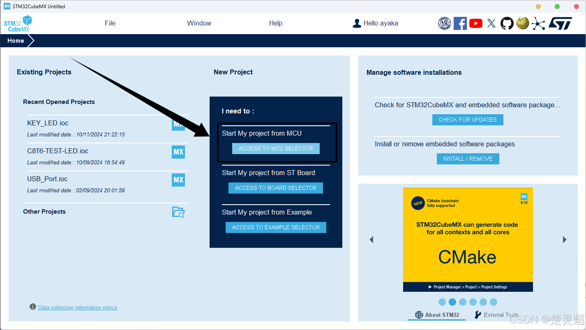586x330 pixels.
Task: Select the fourth carousel dot
Action: pos(473,302)
